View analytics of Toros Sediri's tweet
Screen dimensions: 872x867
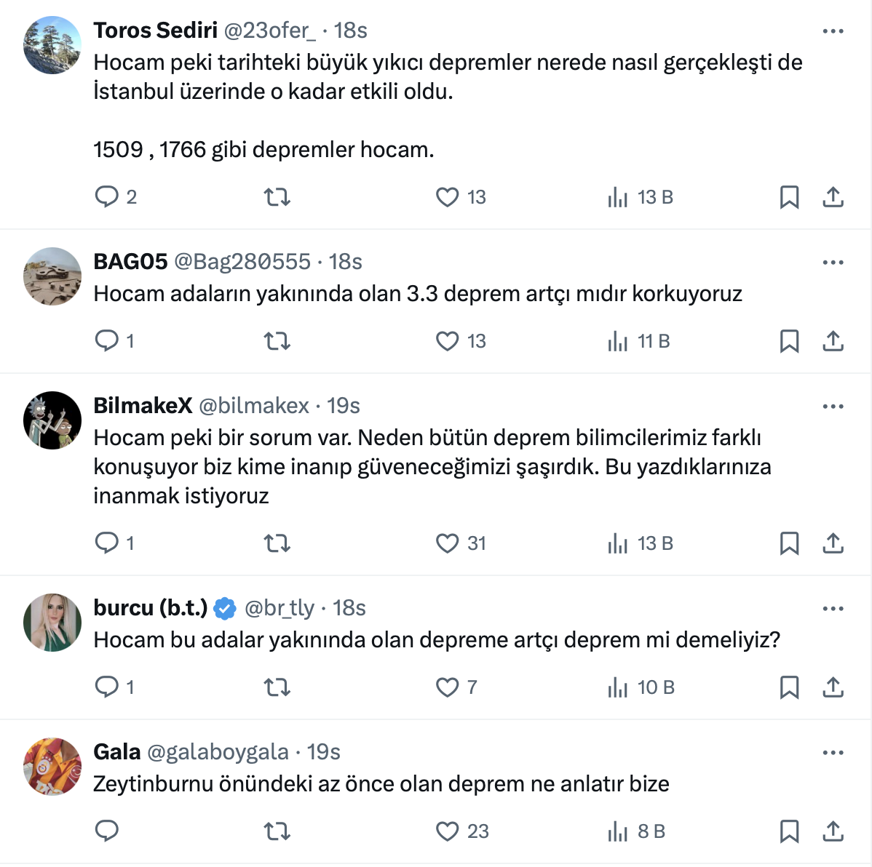pos(618,197)
